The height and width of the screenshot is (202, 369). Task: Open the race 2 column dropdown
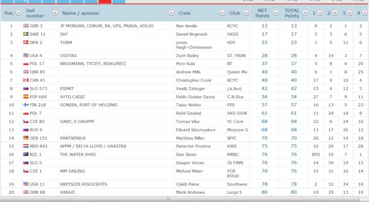[335, 13]
